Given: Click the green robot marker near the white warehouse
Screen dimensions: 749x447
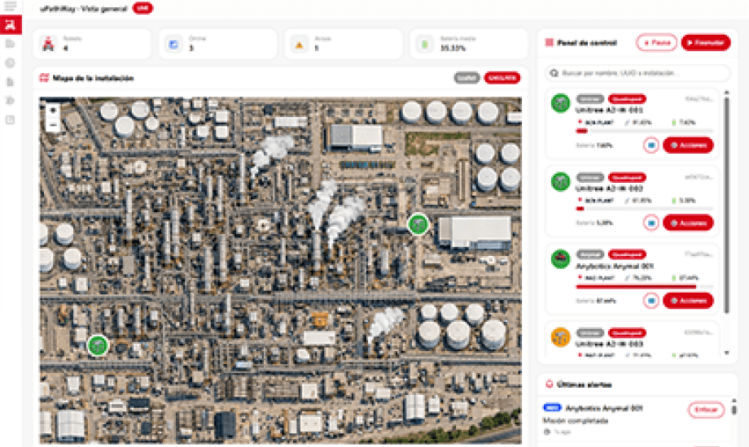Looking at the screenshot, I should [418, 223].
